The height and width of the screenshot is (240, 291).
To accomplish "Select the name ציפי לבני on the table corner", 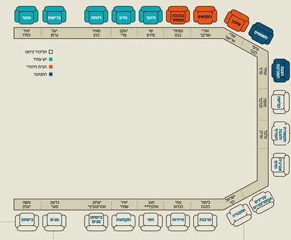I will [x=255, y=50].
